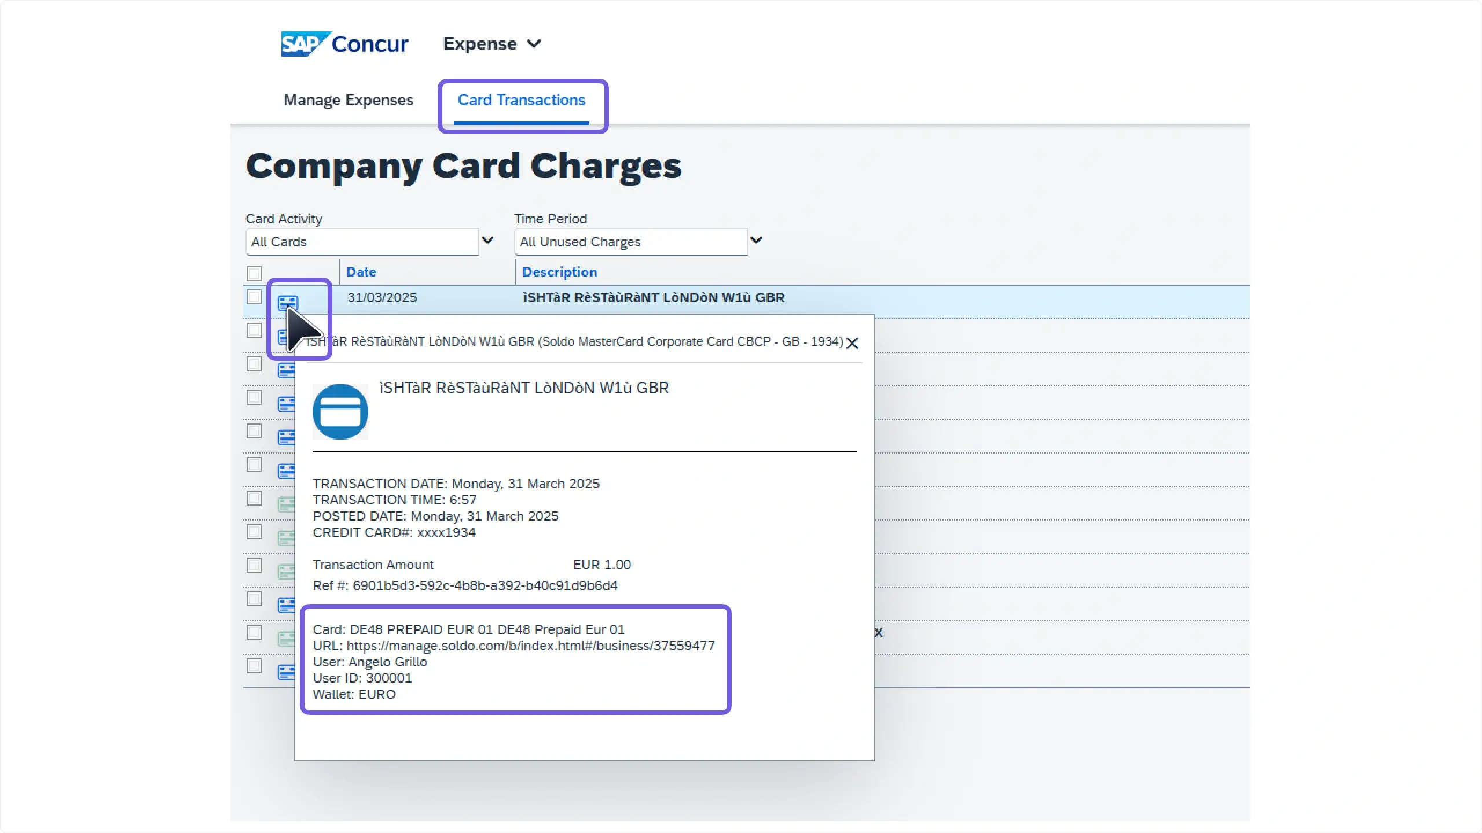Image resolution: width=1482 pixels, height=833 pixels.
Task: Tick the select-all checkbox in the table header
Action: tap(254, 273)
